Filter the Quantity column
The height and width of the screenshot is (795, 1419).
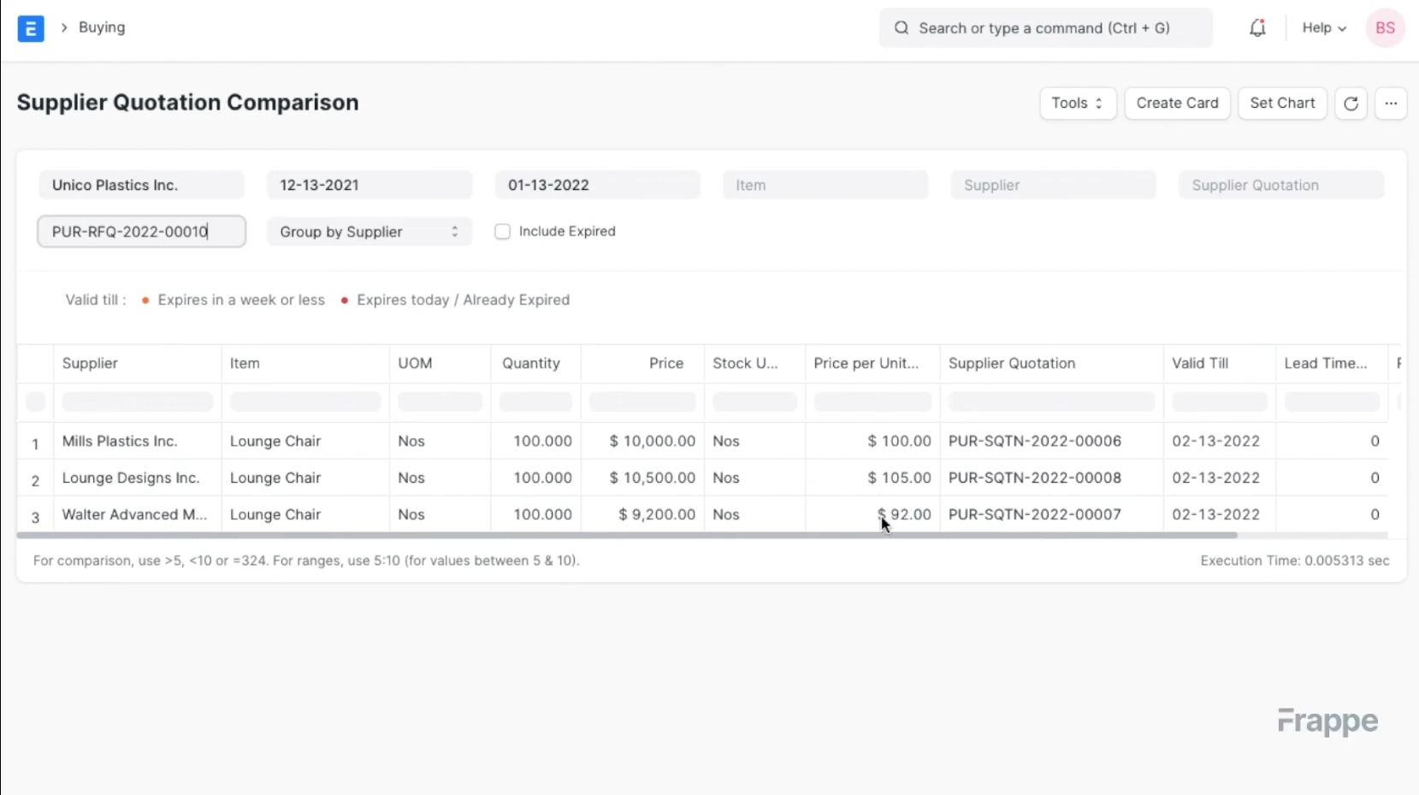click(x=535, y=401)
